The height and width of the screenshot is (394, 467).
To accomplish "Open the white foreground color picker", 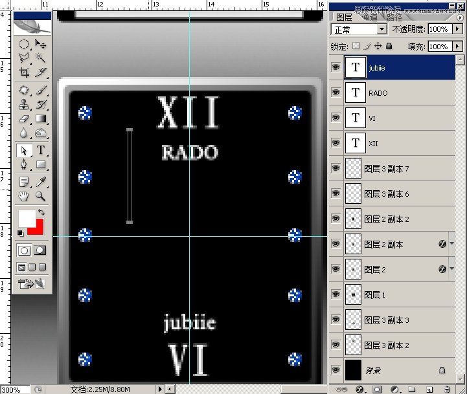I will (26, 218).
